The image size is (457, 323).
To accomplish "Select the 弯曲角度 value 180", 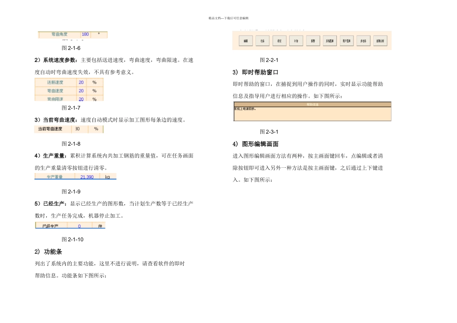I will [85, 35].
